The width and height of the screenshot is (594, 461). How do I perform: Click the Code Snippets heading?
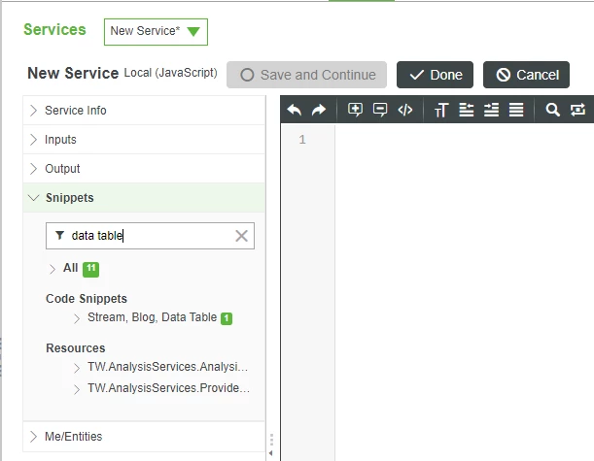click(x=87, y=299)
